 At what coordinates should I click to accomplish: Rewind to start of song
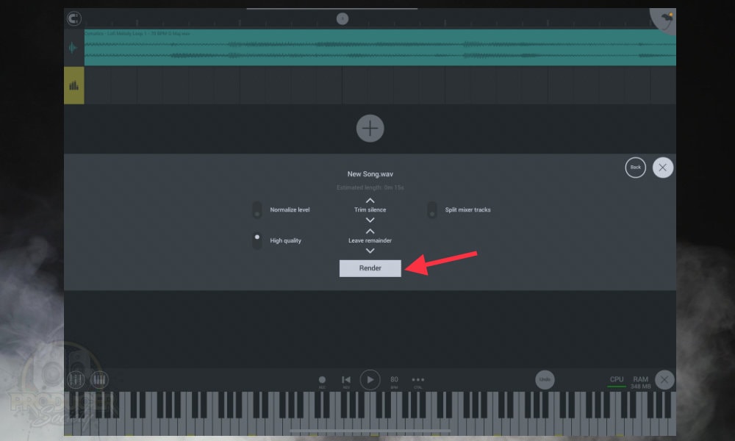(x=346, y=380)
